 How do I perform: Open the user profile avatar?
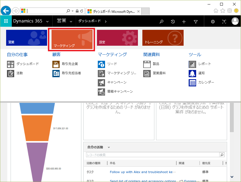point(235,21)
